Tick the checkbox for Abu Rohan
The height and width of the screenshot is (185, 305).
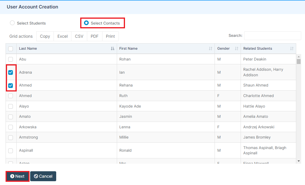(x=11, y=59)
